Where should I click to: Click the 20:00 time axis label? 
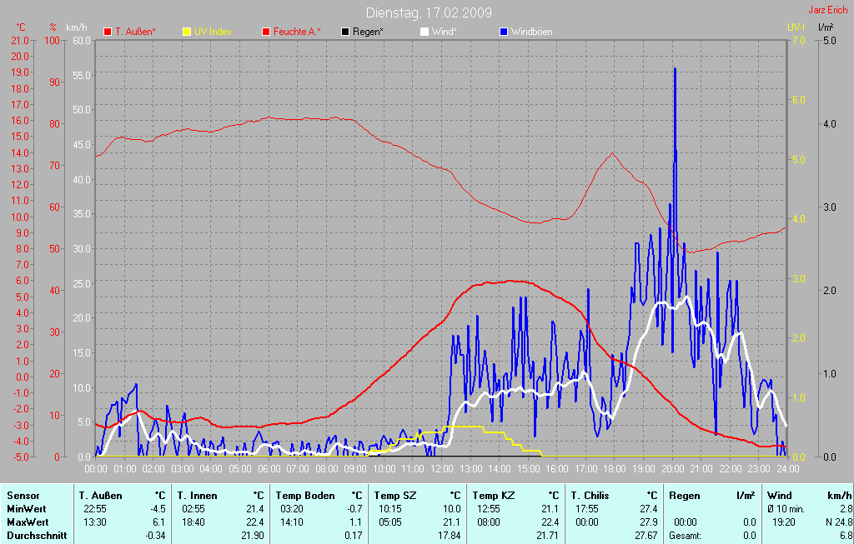pyautogui.click(x=672, y=469)
